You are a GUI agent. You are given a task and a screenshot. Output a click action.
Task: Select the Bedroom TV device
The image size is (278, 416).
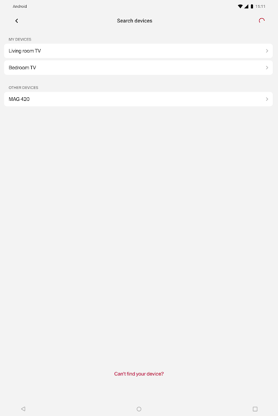tap(138, 68)
